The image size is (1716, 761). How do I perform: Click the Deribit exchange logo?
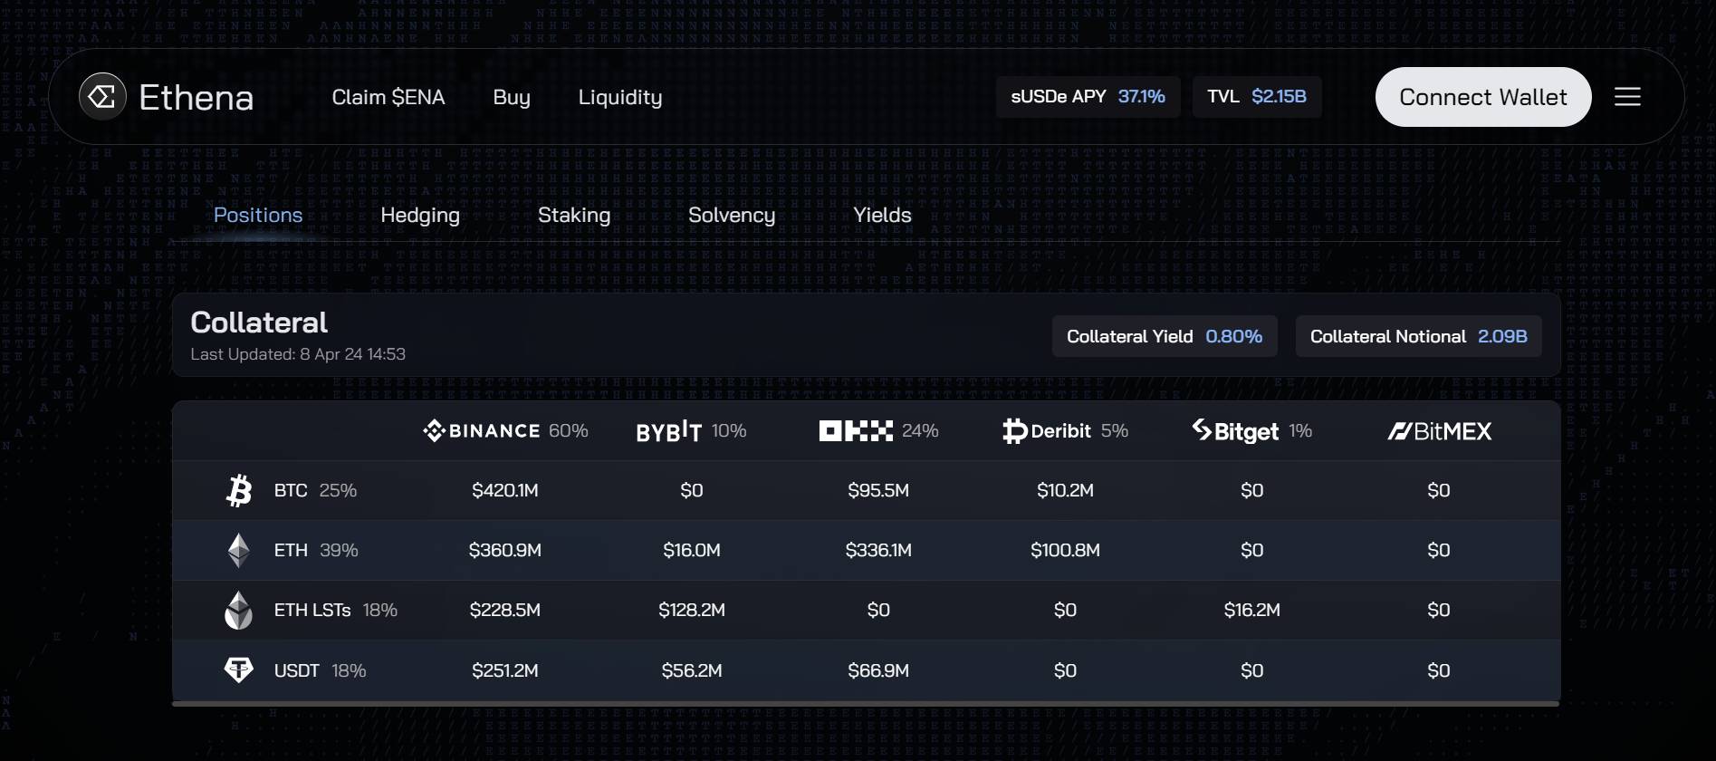coord(1047,431)
